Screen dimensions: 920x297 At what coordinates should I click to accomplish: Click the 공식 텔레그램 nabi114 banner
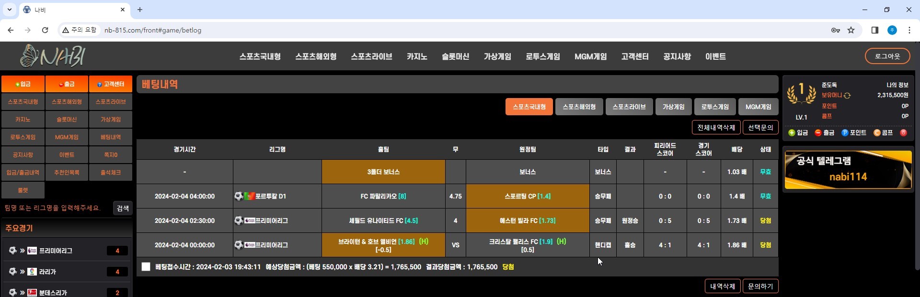(x=848, y=170)
